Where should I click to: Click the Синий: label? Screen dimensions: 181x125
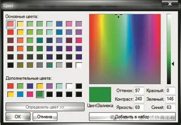[x=158, y=107]
